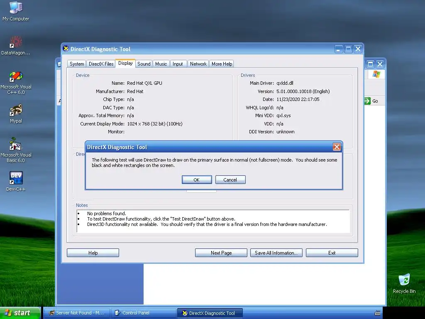Exit the DirectX Diagnostic Tool
This screenshot has width=425, height=319.
click(x=332, y=253)
